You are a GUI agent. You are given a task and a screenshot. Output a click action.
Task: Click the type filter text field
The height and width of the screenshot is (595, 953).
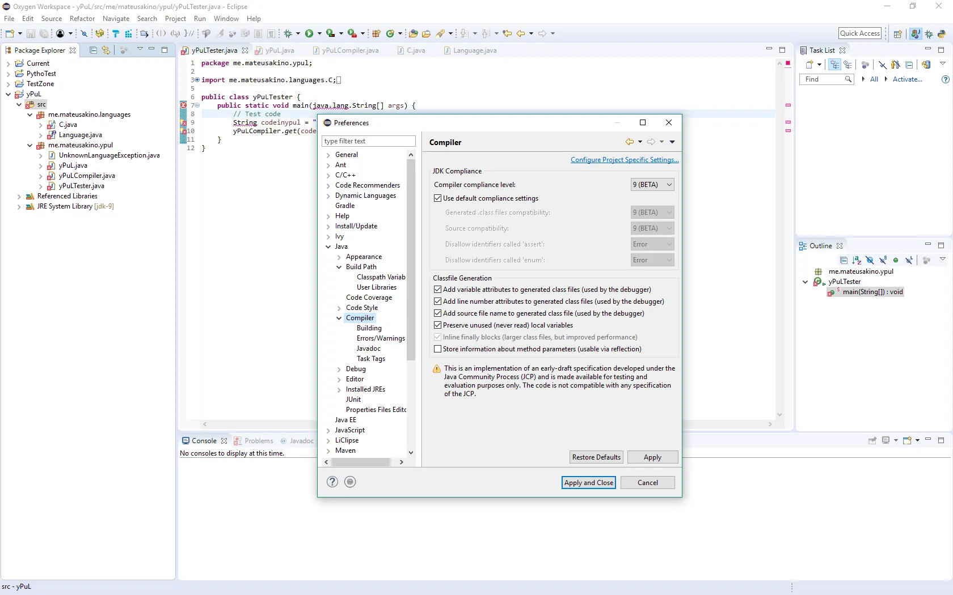[369, 141]
